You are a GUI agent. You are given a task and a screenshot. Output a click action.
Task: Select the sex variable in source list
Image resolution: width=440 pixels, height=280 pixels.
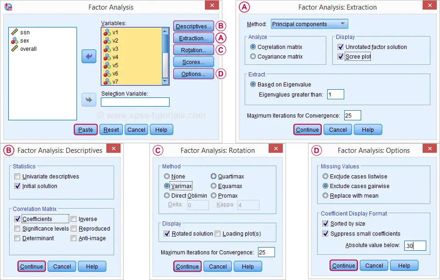tap(20, 41)
